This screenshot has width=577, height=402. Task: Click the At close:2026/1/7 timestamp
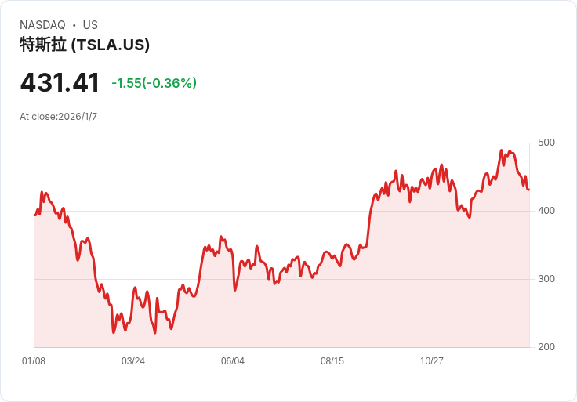59,117
